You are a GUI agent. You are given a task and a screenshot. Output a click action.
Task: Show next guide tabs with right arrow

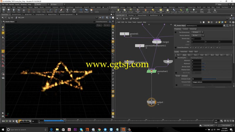[x=231, y=55]
